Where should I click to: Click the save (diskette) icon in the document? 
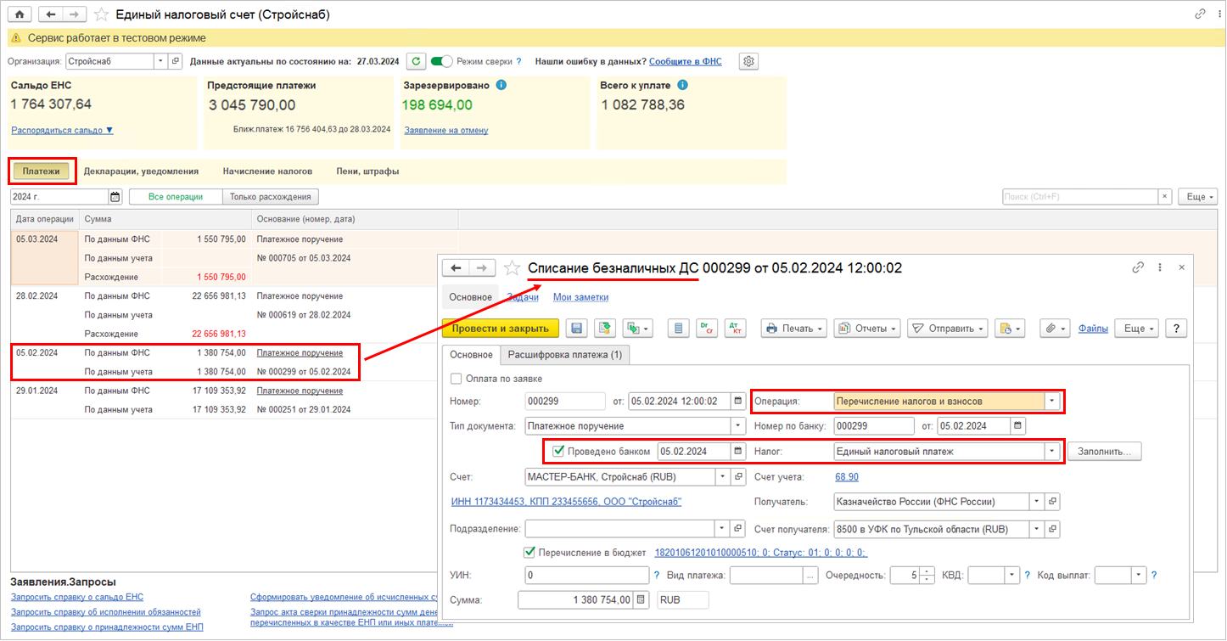[577, 329]
